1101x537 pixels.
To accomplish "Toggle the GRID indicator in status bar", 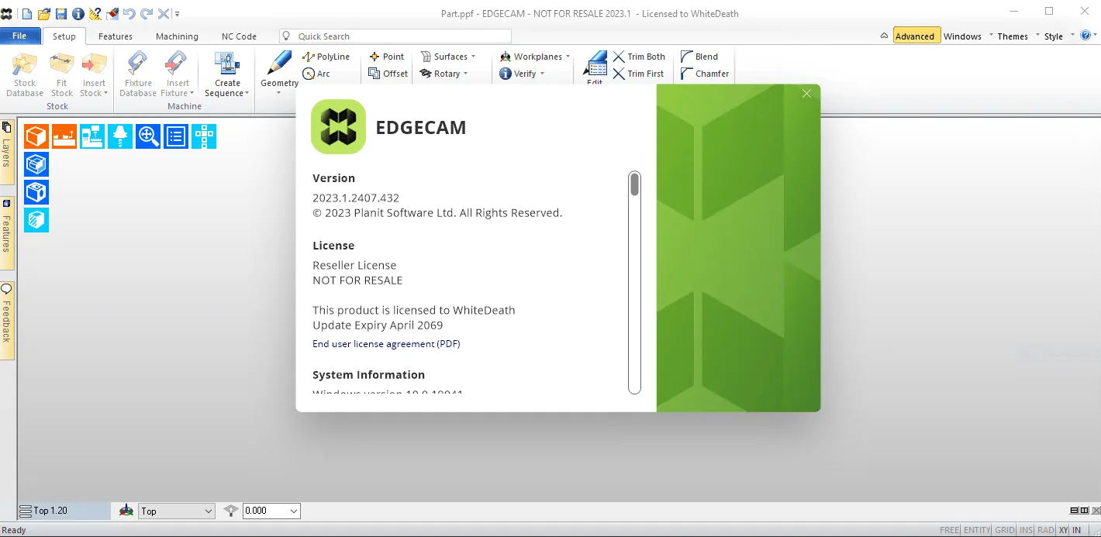I will click(1005, 530).
